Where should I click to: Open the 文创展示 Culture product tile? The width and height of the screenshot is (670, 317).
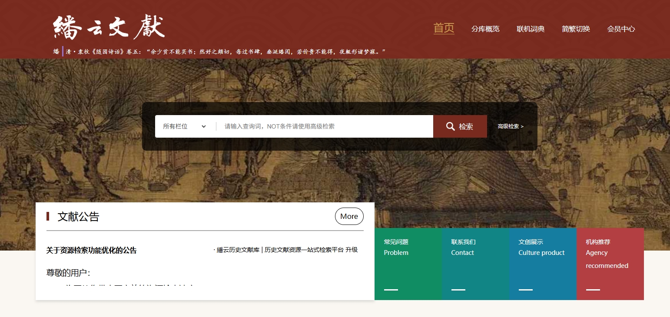[542, 264]
